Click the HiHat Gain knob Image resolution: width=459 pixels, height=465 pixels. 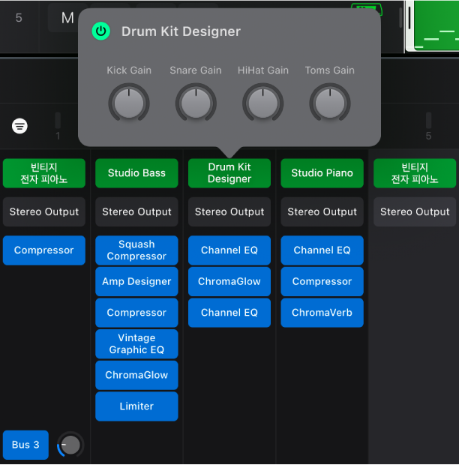pos(262,103)
